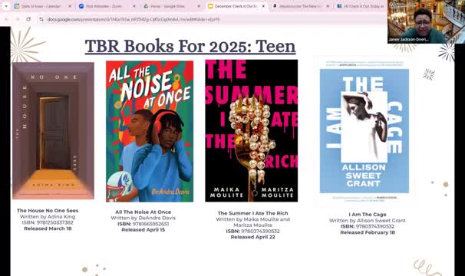Click Google Drive favicon on Home tab
This screenshot has height=276, width=465.
pyautogui.click(x=146, y=6)
